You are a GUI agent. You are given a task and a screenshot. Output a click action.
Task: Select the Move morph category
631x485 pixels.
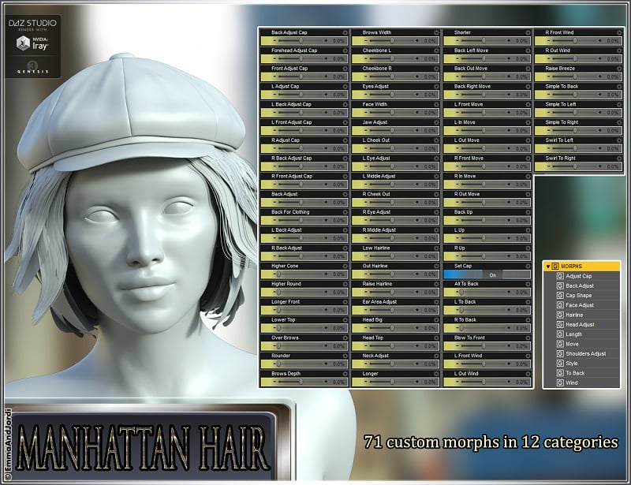[573, 344]
